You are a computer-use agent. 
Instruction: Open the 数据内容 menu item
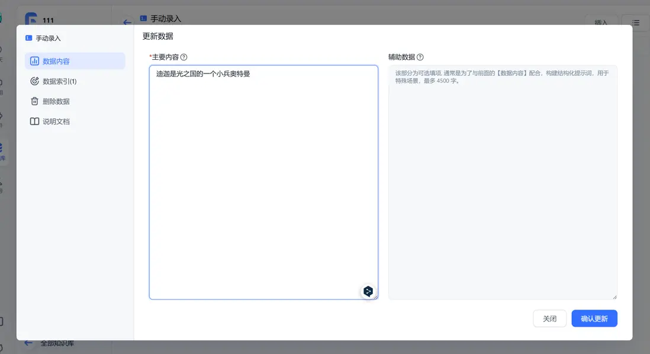tap(75, 61)
